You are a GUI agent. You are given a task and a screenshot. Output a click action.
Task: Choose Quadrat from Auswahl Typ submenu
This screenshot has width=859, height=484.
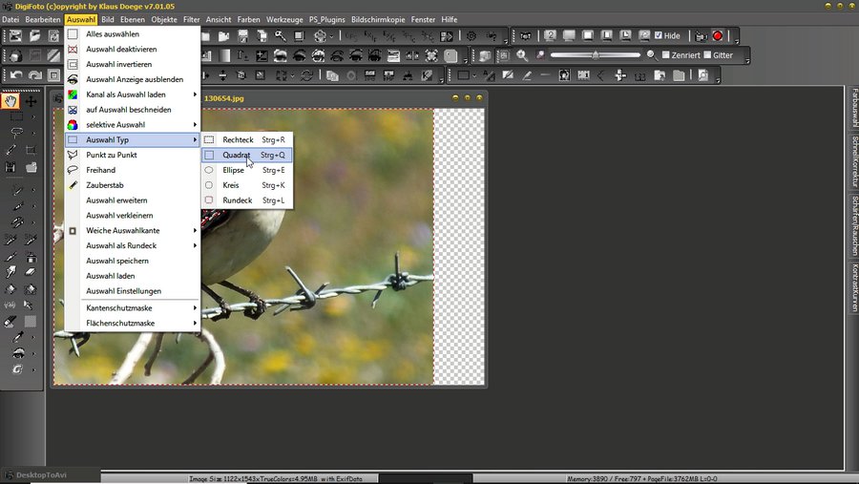(x=237, y=155)
